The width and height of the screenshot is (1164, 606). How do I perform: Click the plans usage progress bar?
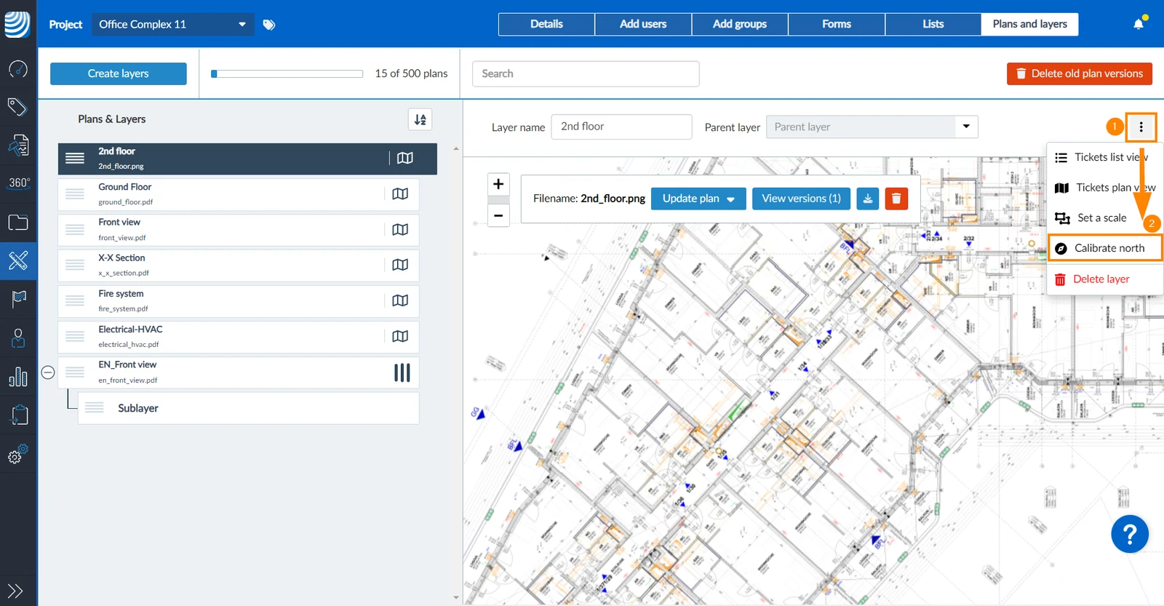[x=287, y=73]
